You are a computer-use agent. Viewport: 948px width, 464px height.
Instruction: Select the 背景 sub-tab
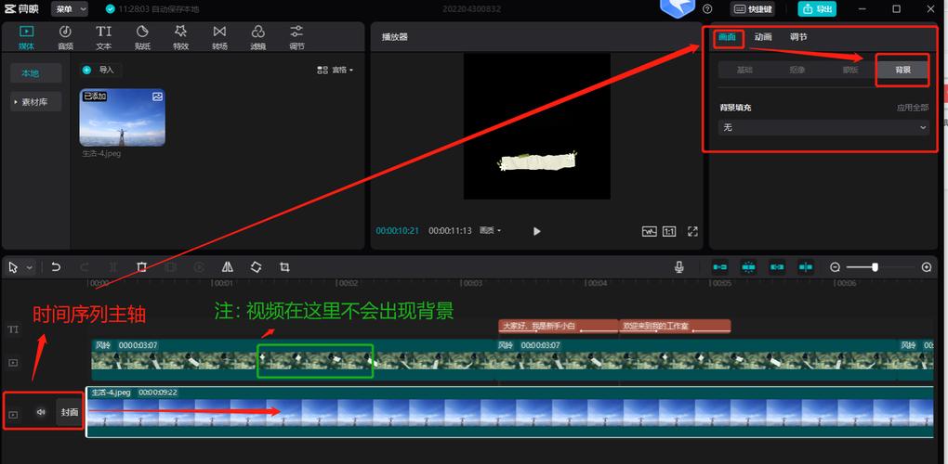pyautogui.click(x=902, y=70)
